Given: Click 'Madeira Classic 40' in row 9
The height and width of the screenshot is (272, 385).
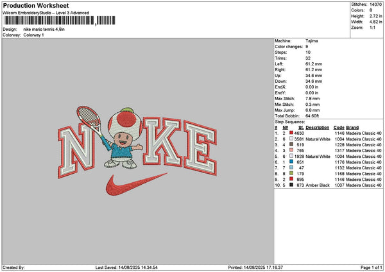Looking at the screenshot, I should [x=364, y=180].
